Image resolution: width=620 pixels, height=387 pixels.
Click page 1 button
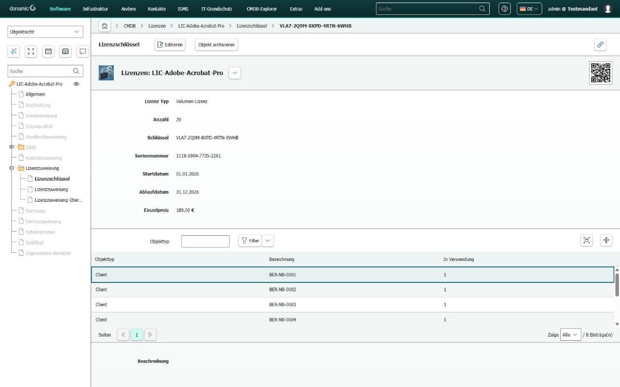136,335
